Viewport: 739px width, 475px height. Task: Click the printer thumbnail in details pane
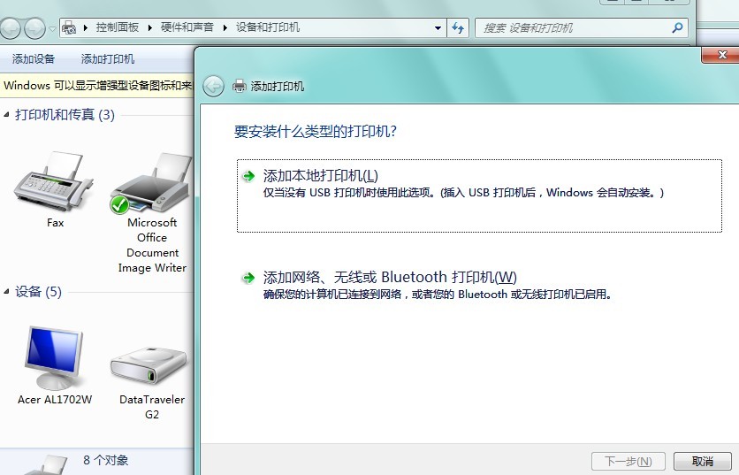[45, 464]
